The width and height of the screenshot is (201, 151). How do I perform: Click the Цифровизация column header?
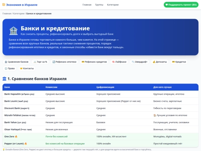tap(105, 87)
